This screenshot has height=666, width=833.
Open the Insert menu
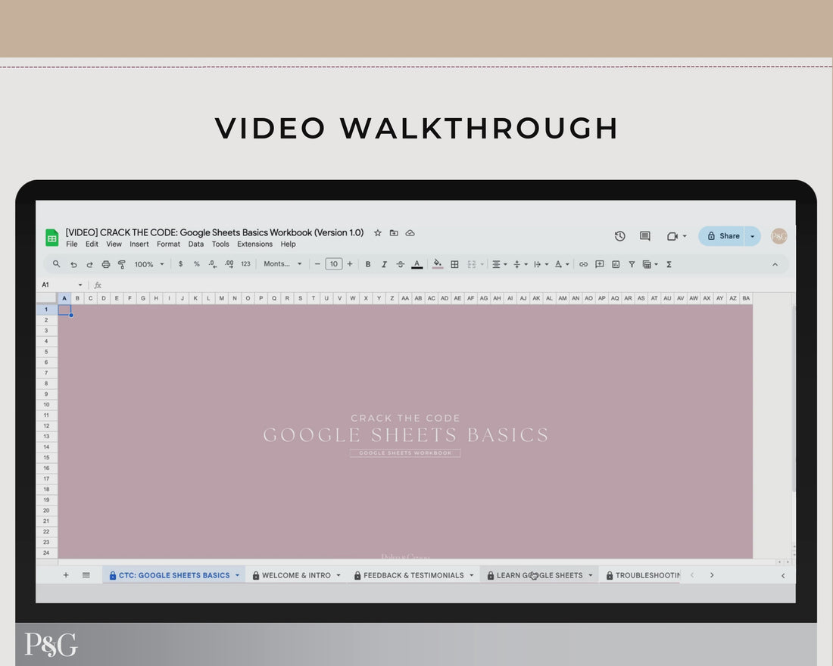[x=139, y=244]
